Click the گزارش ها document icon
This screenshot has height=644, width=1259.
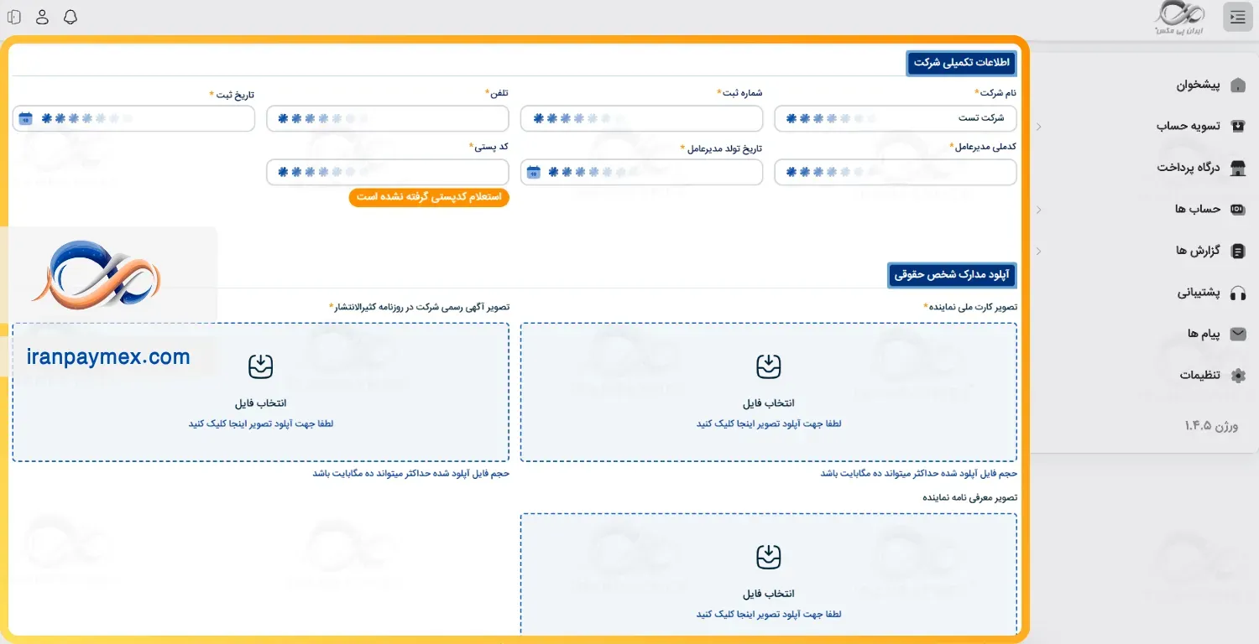click(1238, 251)
